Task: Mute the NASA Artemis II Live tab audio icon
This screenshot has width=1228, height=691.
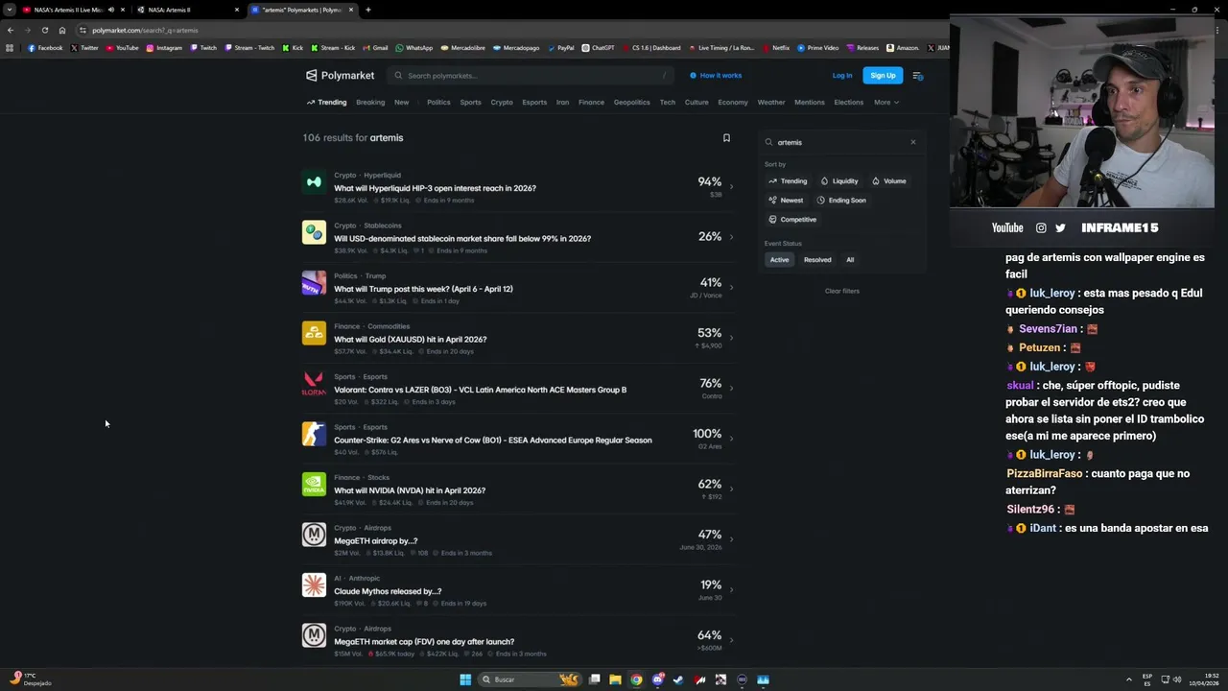Action: 110,10
